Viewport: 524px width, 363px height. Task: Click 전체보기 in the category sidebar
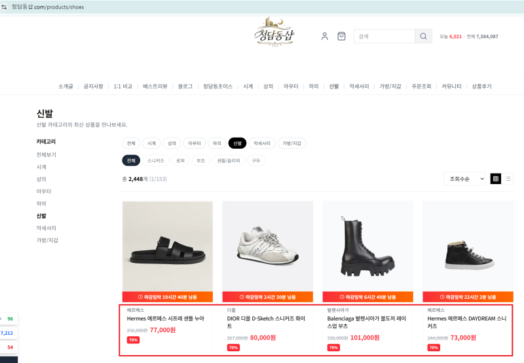click(x=46, y=155)
